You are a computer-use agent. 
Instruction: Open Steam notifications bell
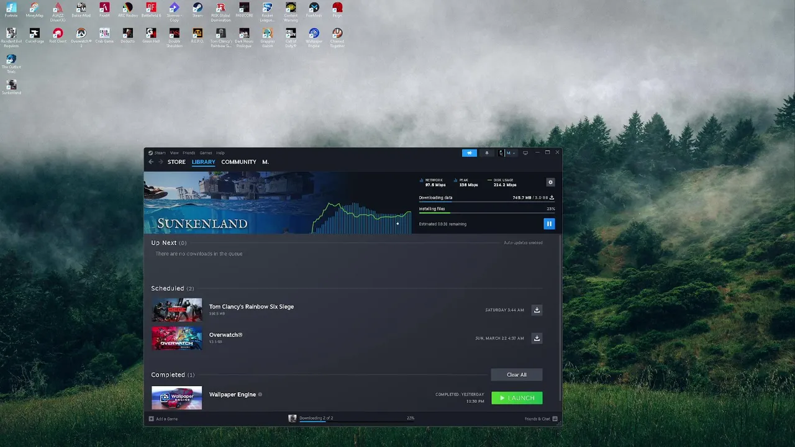pos(487,153)
